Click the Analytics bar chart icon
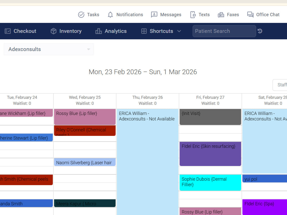The width and height of the screenshot is (287, 215). [98, 31]
